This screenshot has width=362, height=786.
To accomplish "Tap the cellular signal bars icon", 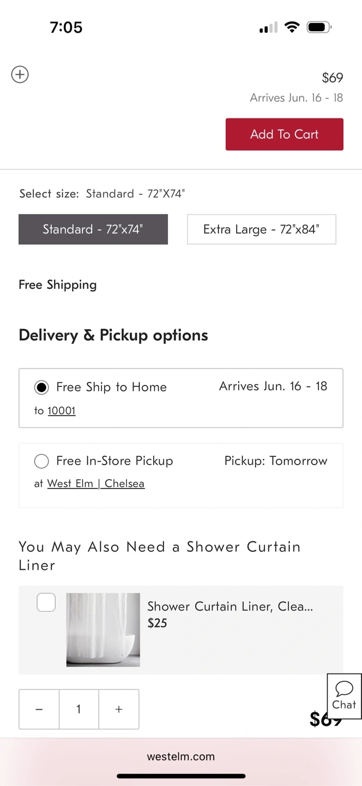I will [x=268, y=27].
